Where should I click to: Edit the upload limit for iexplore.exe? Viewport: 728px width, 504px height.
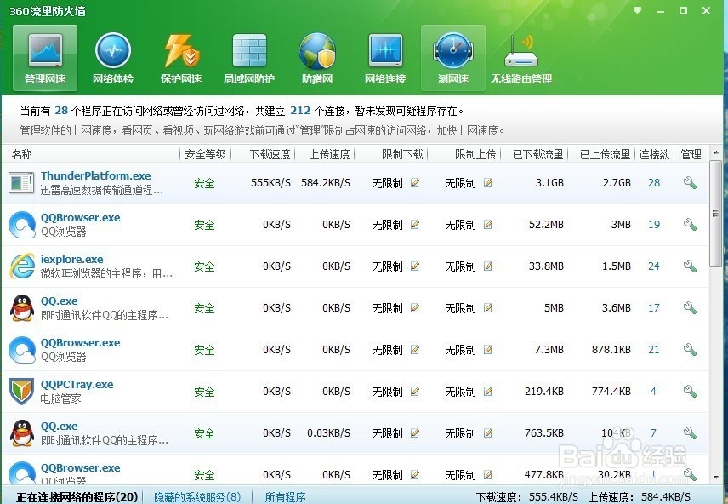[487, 266]
